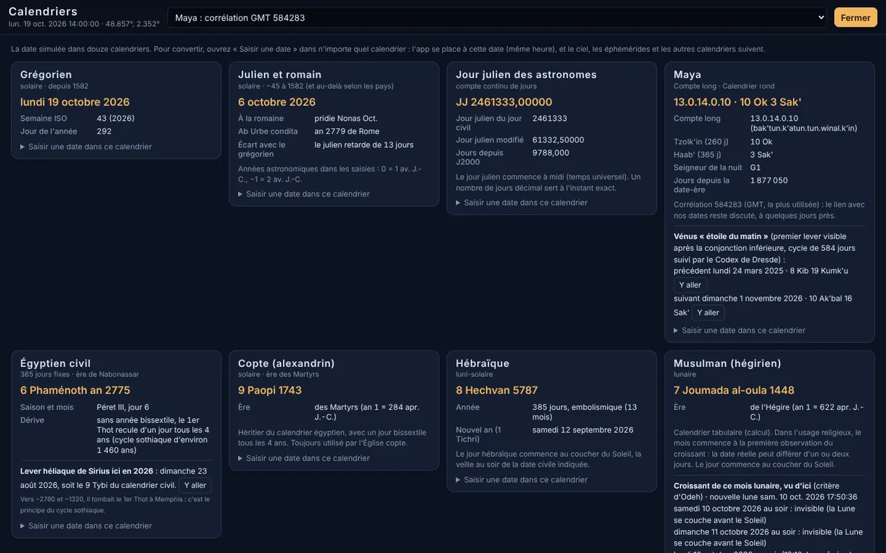The image size is (886, 553).
Task: Click the days since J2000 value "9788,000"
Action: [551, 153]
